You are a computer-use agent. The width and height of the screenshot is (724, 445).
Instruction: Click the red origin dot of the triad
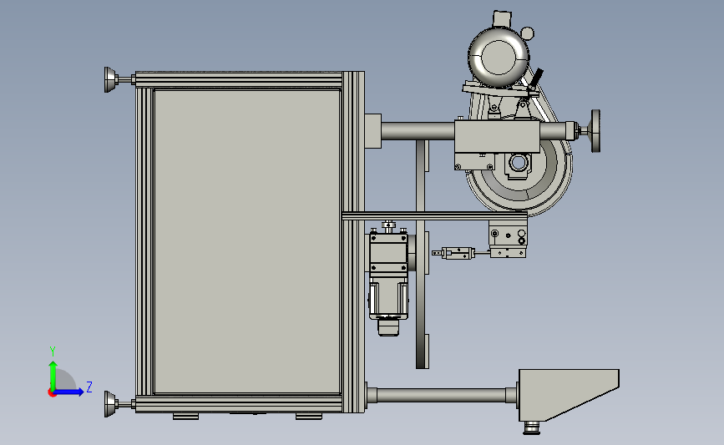[52, 393]
